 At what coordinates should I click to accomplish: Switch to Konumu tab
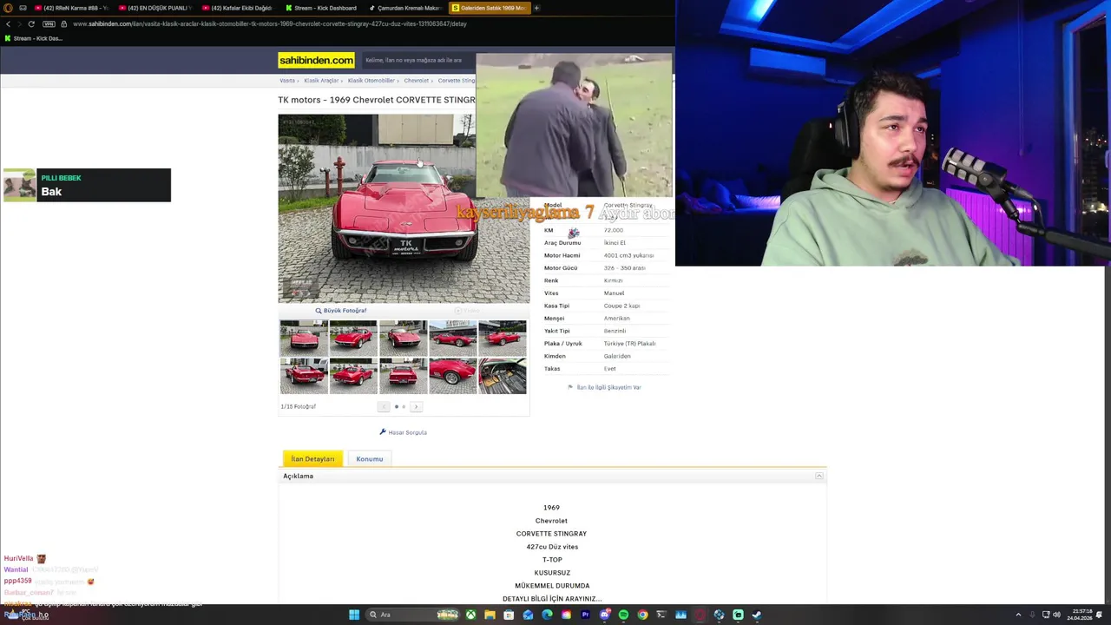tap(369, 458)
